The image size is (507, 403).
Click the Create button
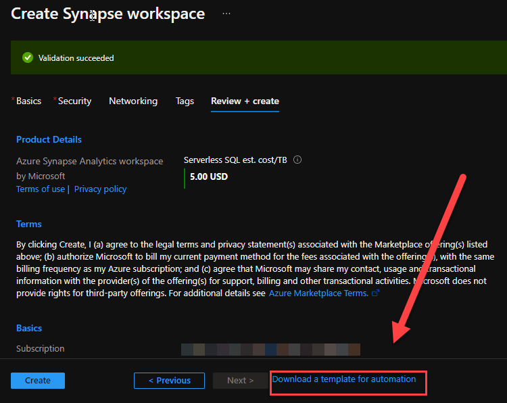(x=38, y=381)
